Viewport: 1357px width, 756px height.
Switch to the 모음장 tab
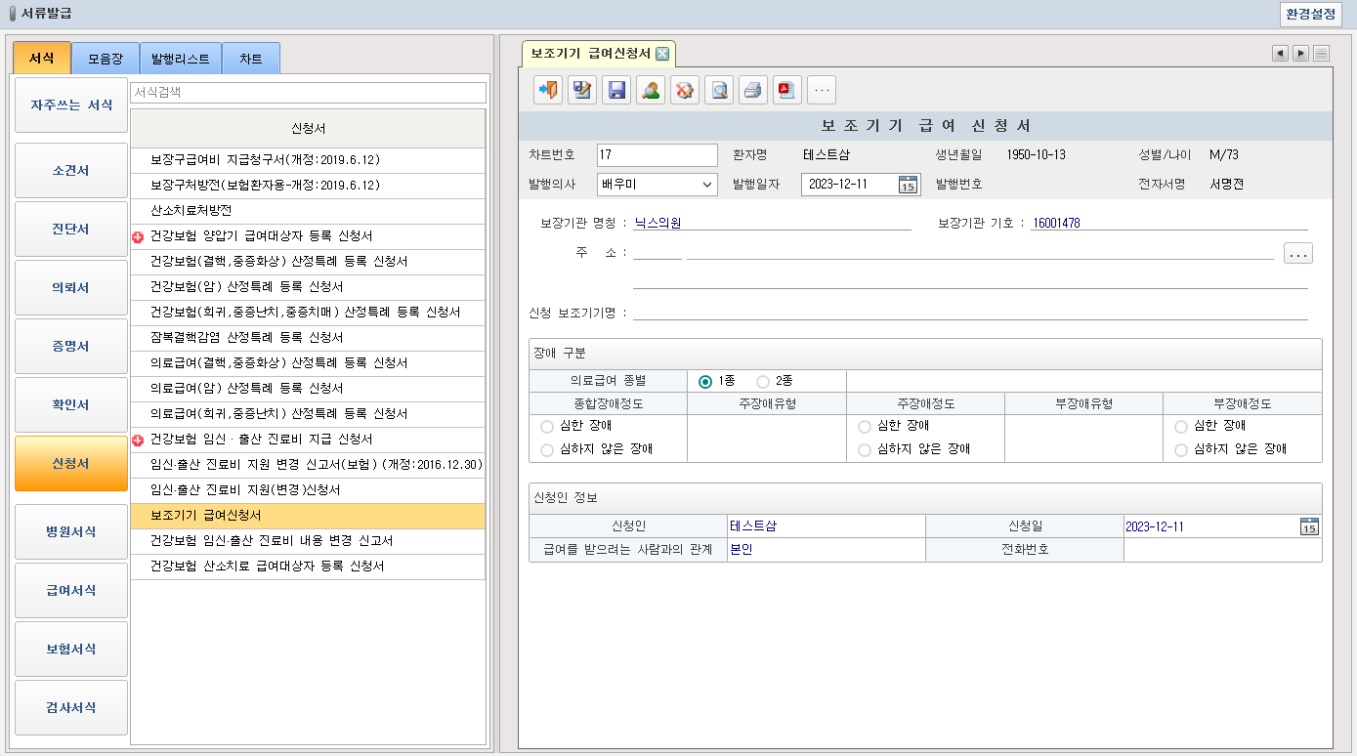pos(106,59)
